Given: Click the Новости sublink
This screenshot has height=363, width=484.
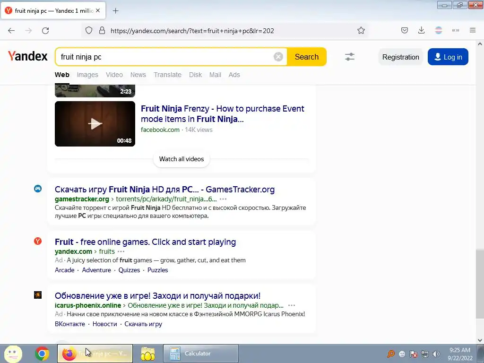Looking at the screenshot, I should (104, 324).
